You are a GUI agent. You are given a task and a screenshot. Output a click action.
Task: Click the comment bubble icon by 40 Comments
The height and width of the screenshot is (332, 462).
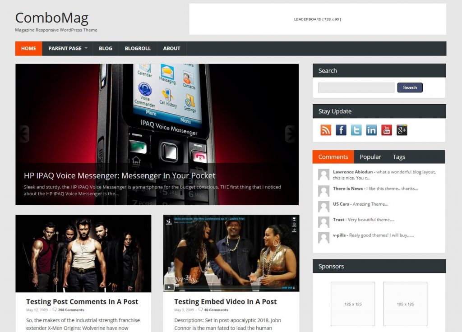click(201, 309)
